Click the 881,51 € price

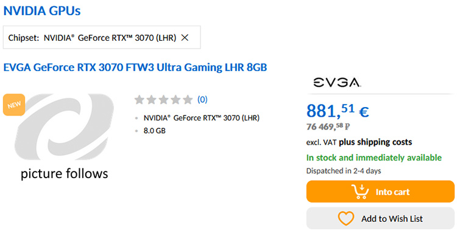coord(337,111)
